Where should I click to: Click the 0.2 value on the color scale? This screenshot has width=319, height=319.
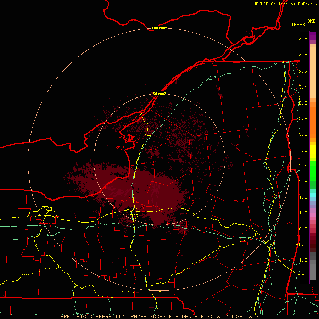coord(303,229)
